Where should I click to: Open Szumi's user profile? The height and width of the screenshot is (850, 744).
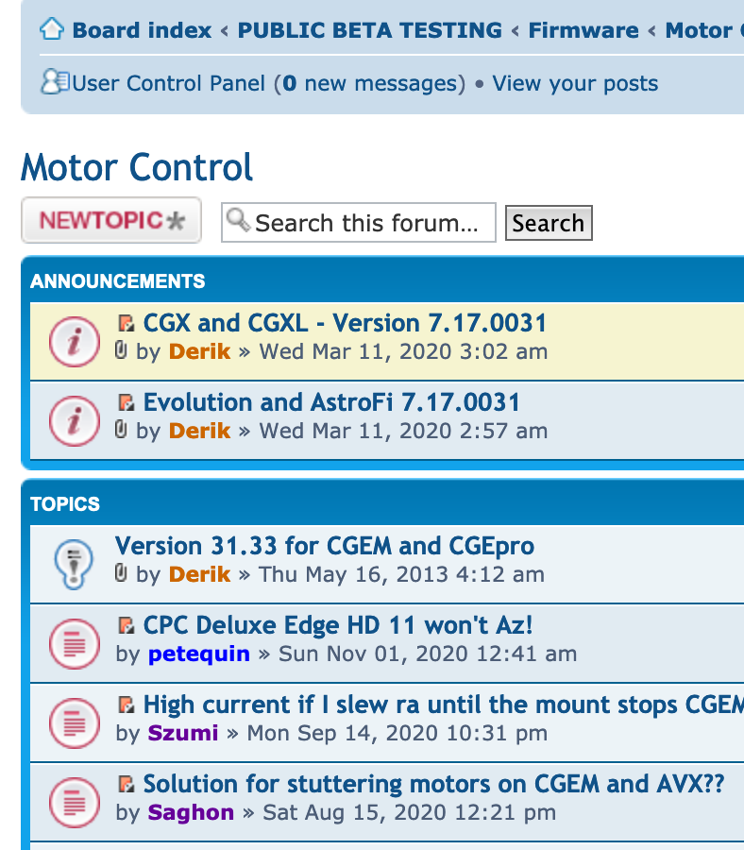click(x=182, y=733)
